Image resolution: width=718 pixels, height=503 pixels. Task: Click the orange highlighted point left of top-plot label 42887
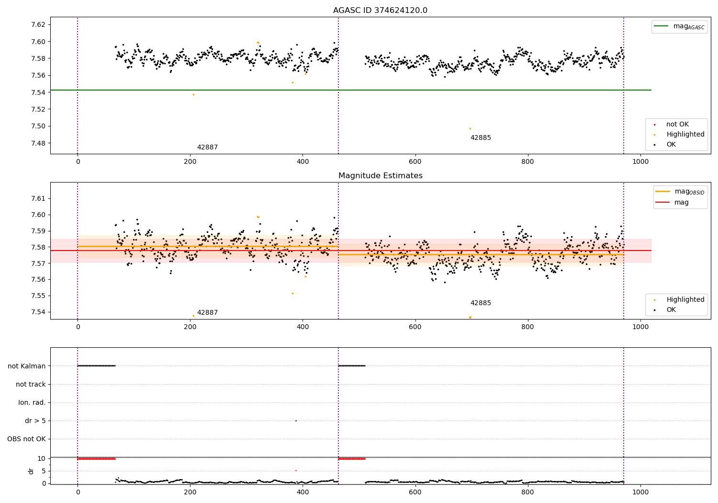pos(193,94)
